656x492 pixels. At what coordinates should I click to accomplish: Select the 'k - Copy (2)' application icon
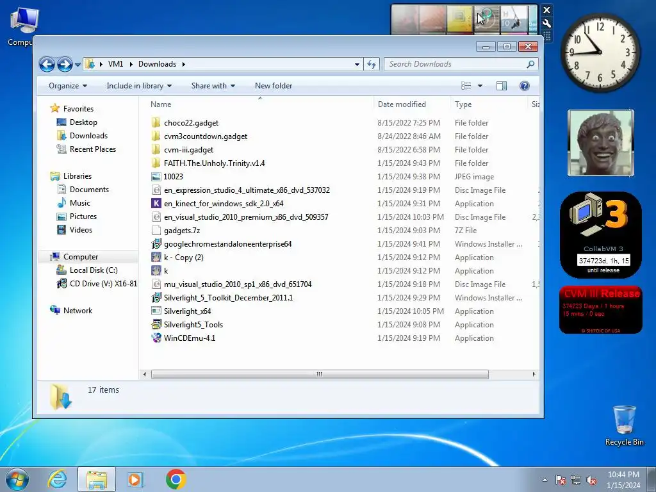pos(156,258)
